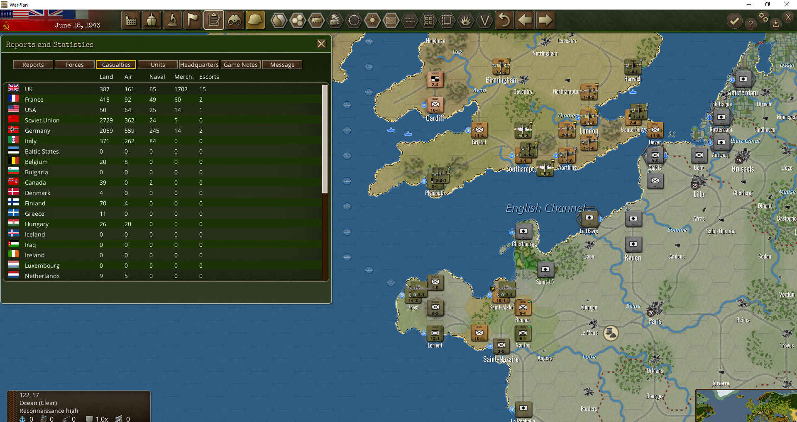Click the binoculars toolbar icon
797x422 pixels.
[x=235, y=20]
